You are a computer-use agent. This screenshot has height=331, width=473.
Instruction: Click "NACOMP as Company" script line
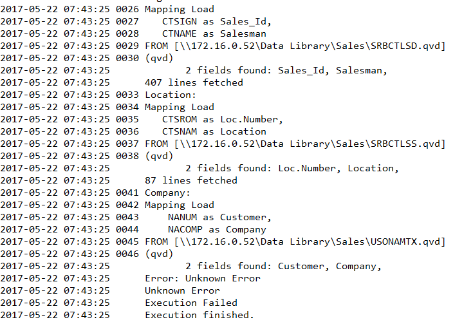[217, 229]
